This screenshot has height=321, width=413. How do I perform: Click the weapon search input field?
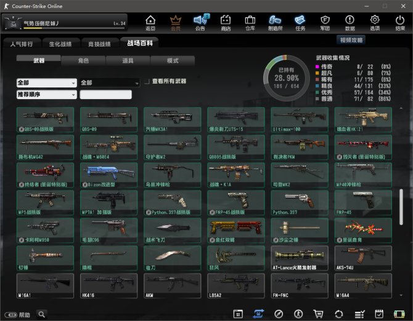[105, 95]
